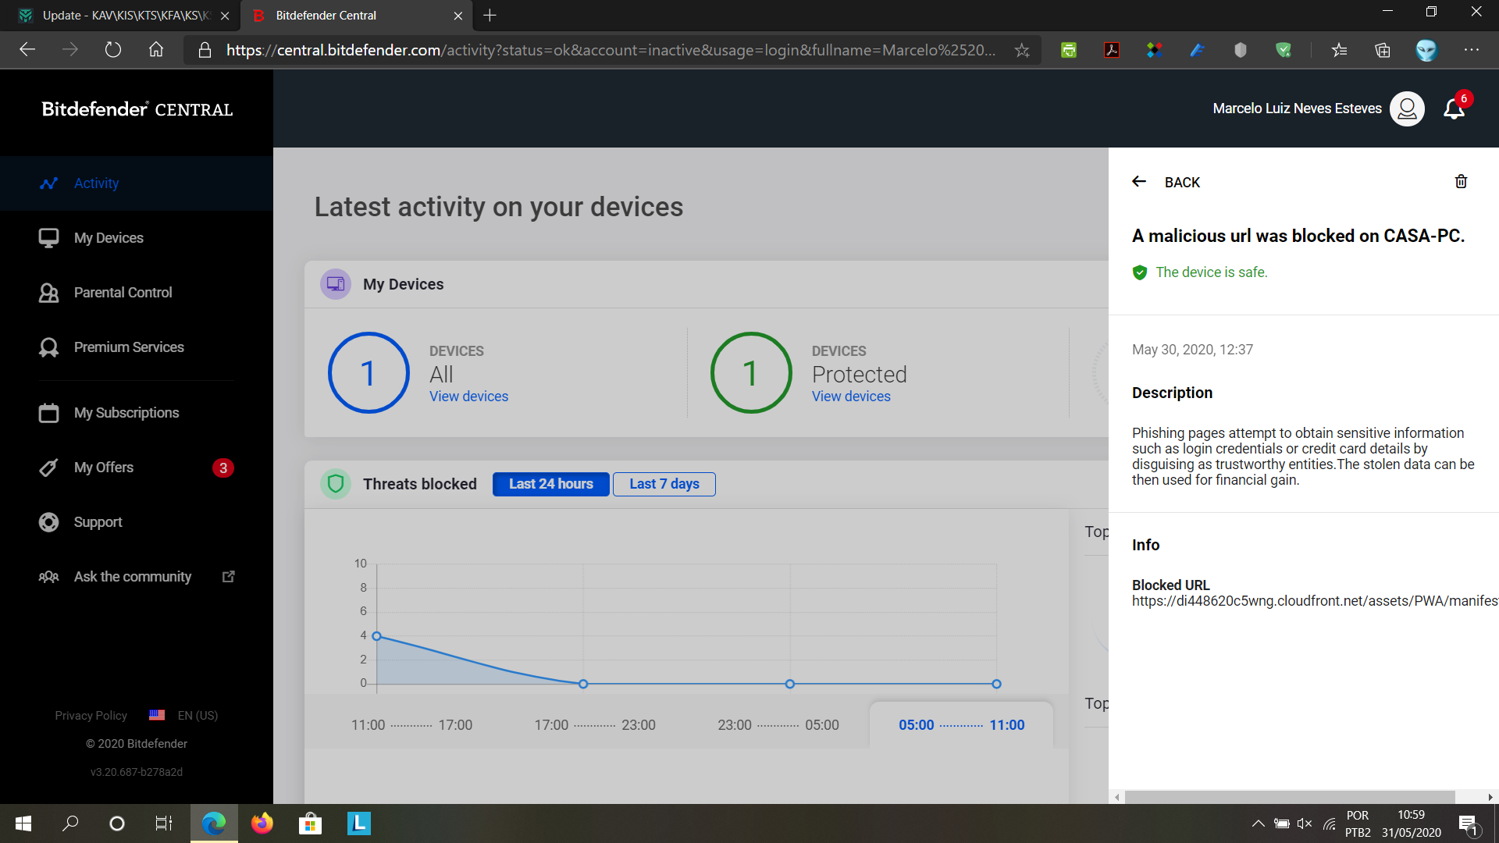Viewport: 1499px width, 843px height.
Task: Delete notification using trash icon
Action: click(x=1461, y=182)
